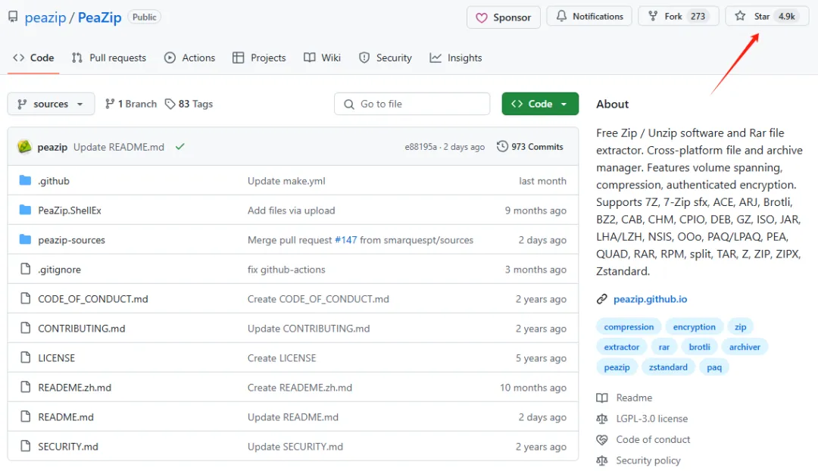Screen dimensions: 818x471
Task: Open the .github folder icon
Action: coord(25,181)
